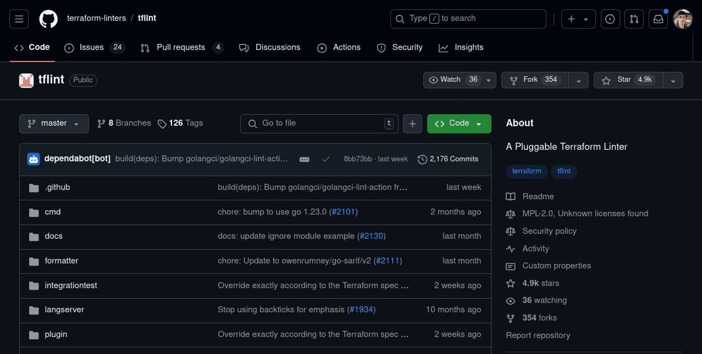Click the dependabot avatar icon

34,159
